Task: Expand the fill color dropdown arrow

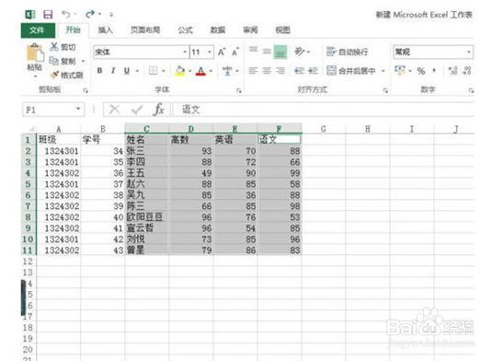Action: 190,71
